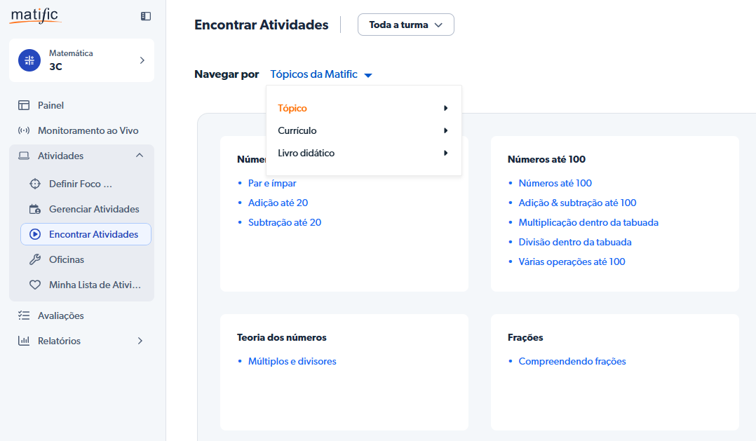Image resolution: width=756 pixels, height=441 pixels.
Task: Collapse the sidebar with the panel icon
Action: (x=146, y=16)
